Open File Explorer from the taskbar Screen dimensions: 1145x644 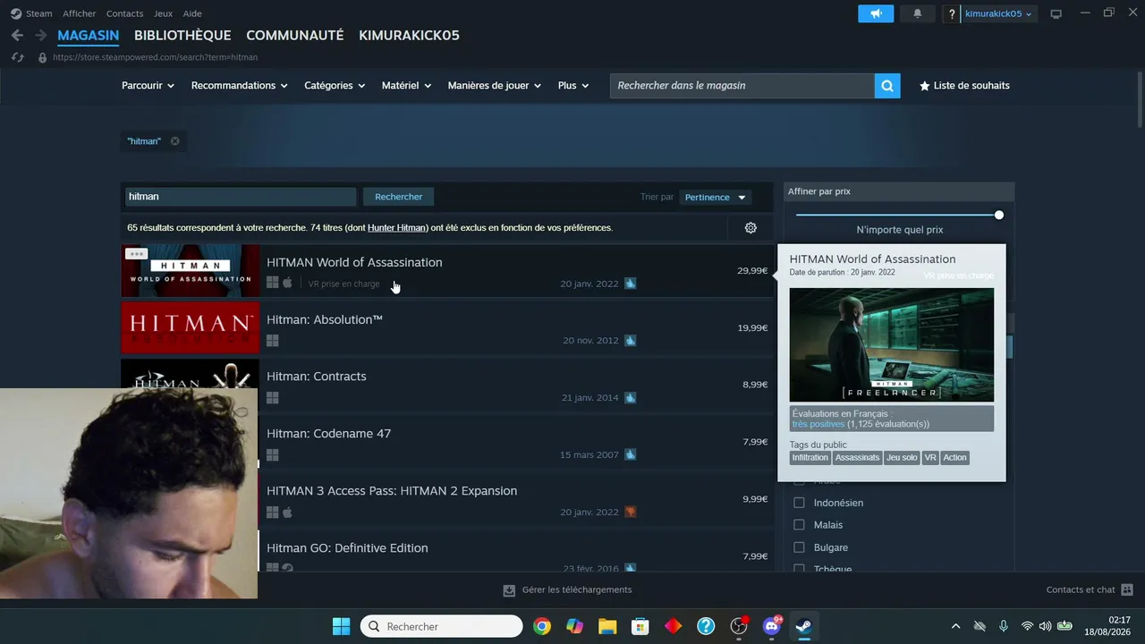click(x=607, y=626)
